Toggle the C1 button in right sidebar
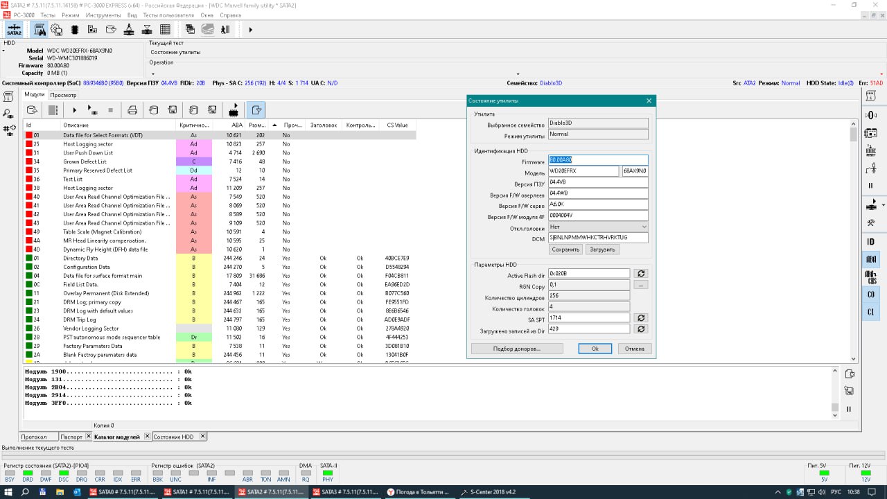This screenshot has height=499, width=887. coord(871,313)
